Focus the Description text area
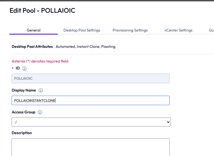The height and width of the screenshot is (156, 214). pos(91,147)
